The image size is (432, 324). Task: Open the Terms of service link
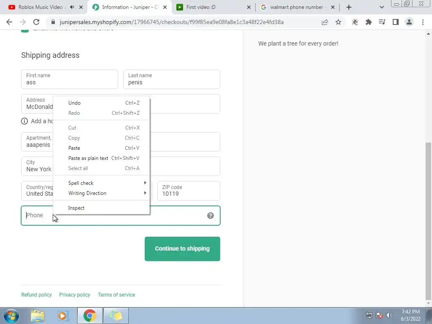pyautogui.click(x=116, y=295)
